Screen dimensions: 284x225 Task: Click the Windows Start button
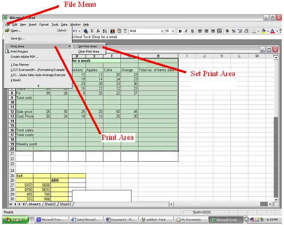point(15,219)
